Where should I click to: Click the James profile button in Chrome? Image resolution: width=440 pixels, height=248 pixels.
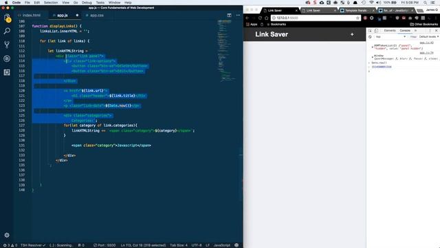click(x=432, y=10)
